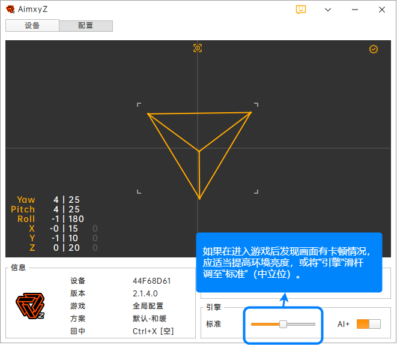Click the 全局配置 game value
The width and height of the screenshot is (397, 345).
[x=148, y=306]
